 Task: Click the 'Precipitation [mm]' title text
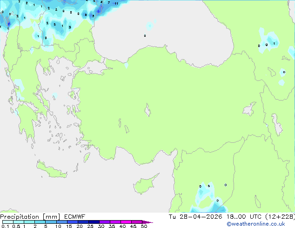30,217
